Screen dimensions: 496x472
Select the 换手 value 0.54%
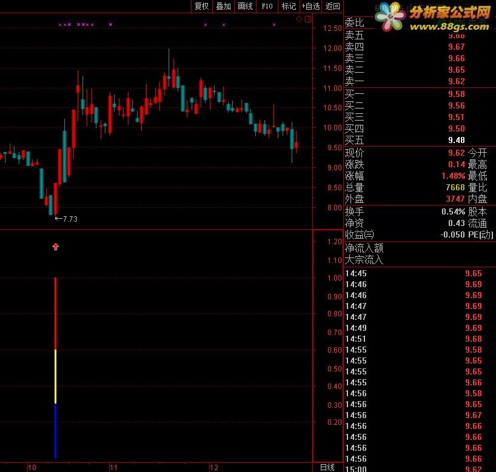click(454, 212)
